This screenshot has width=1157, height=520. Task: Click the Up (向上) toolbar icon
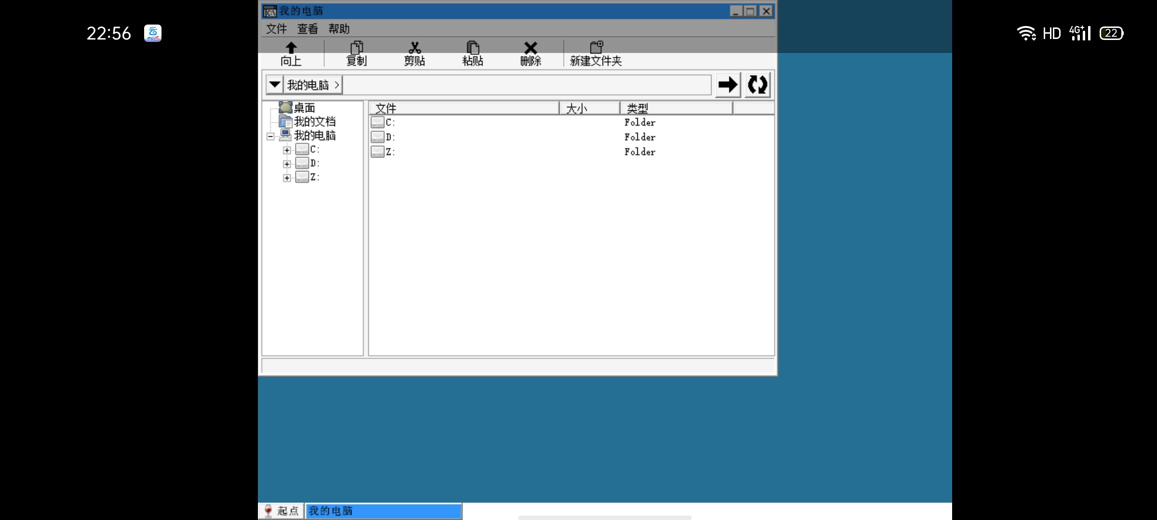pos(291,48)
